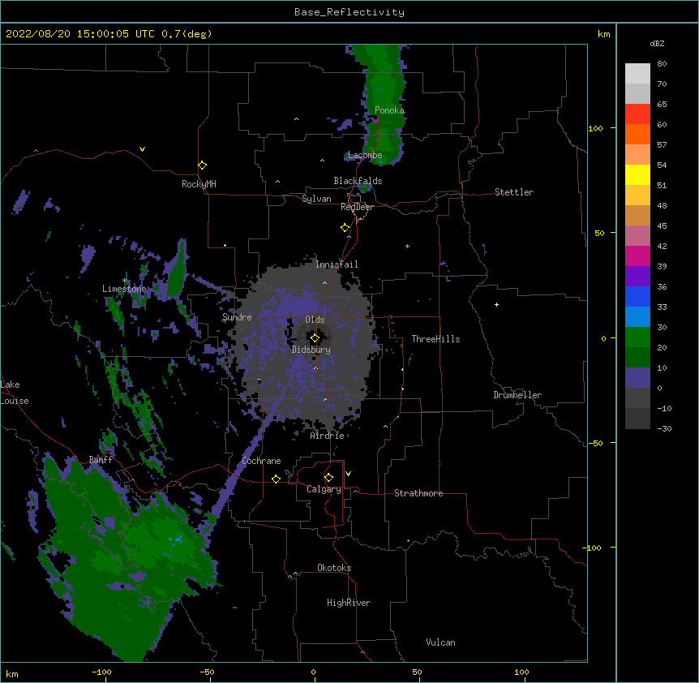Click the dBZ legend heading

[x=657, y=44]
